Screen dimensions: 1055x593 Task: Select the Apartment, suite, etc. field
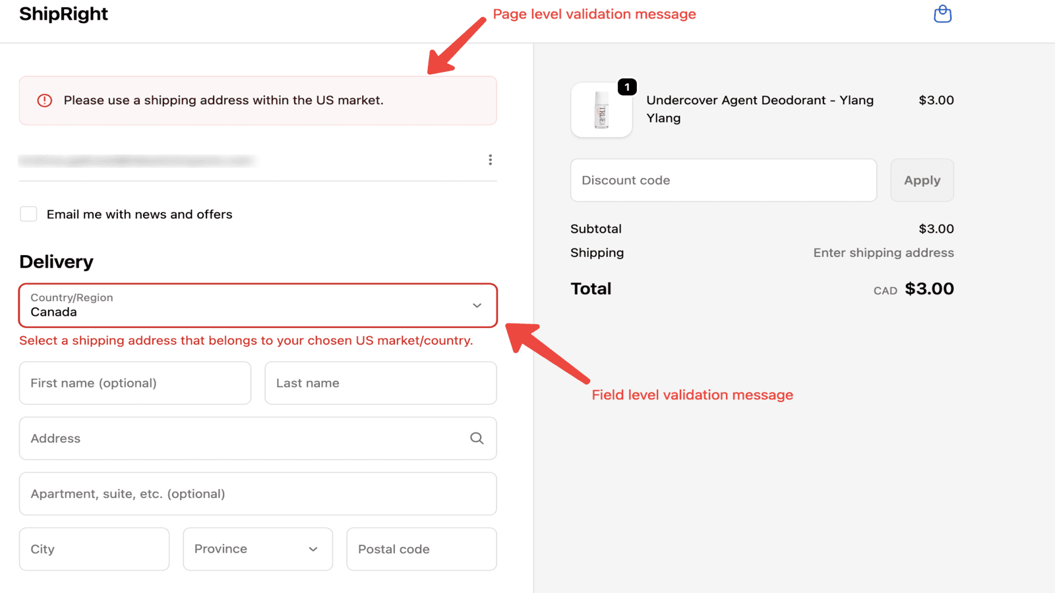[258, 494]
